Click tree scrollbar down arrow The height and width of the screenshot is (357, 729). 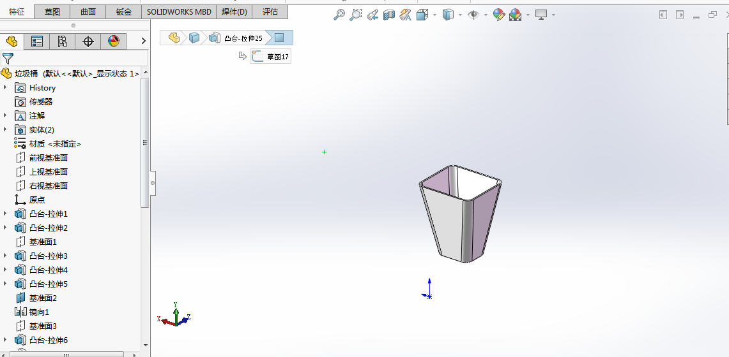coord(145,345)
